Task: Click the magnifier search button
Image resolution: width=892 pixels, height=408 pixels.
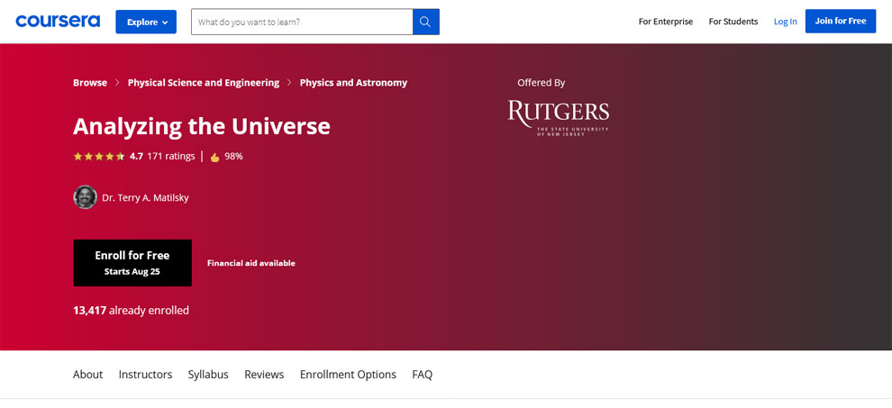Action: (425, 22)
